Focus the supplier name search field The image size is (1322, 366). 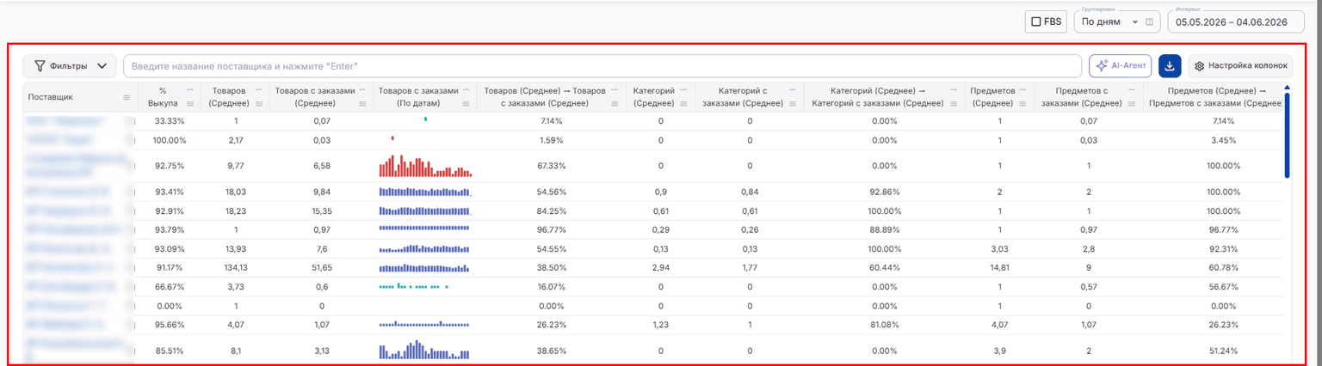(602, 66)
